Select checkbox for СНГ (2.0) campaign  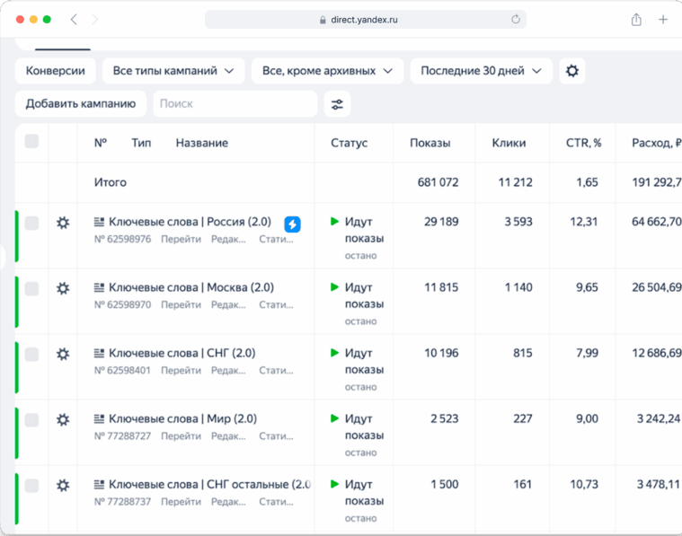click(x=31, y=355)
